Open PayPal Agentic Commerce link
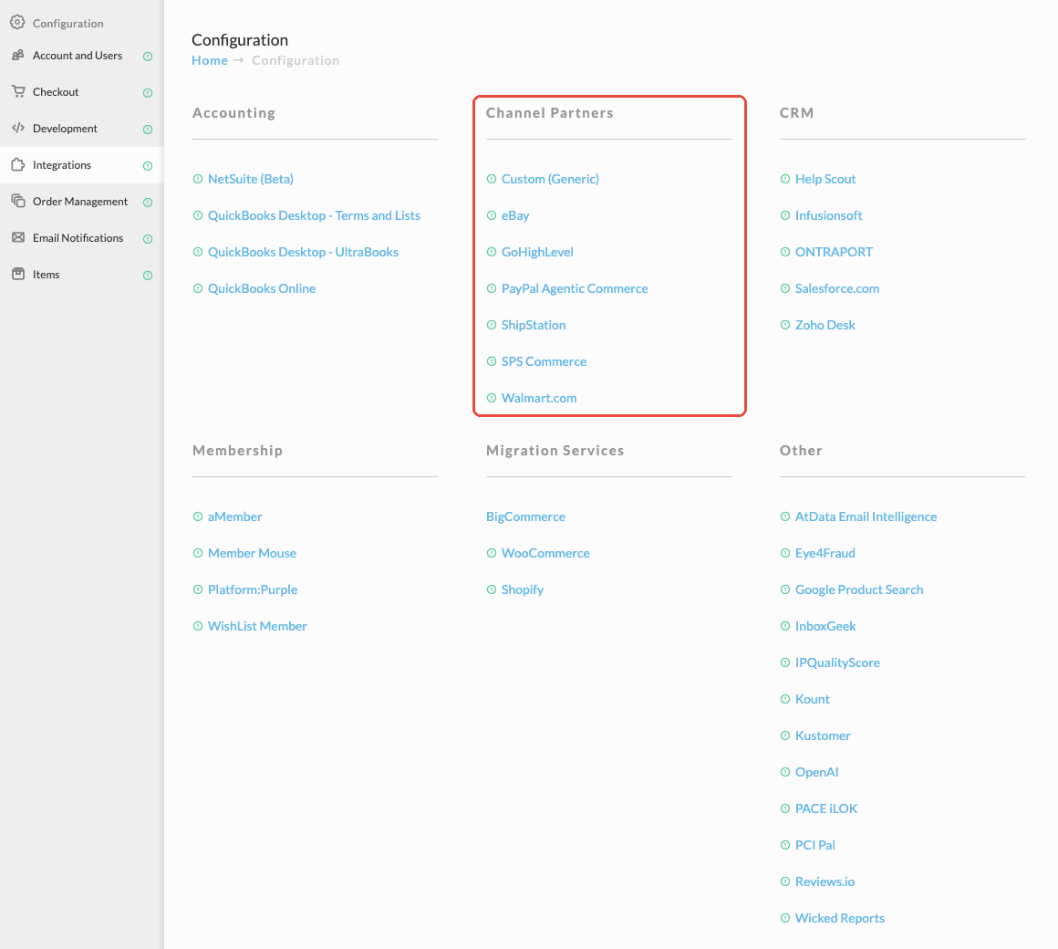Viewport: 1058px width, 949px height. [x=575, y=288]
